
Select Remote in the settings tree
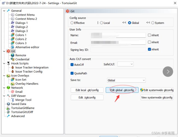click(x=21, y=55)
